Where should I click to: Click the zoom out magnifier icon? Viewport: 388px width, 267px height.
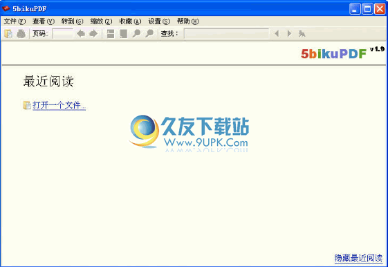point(136,33)
